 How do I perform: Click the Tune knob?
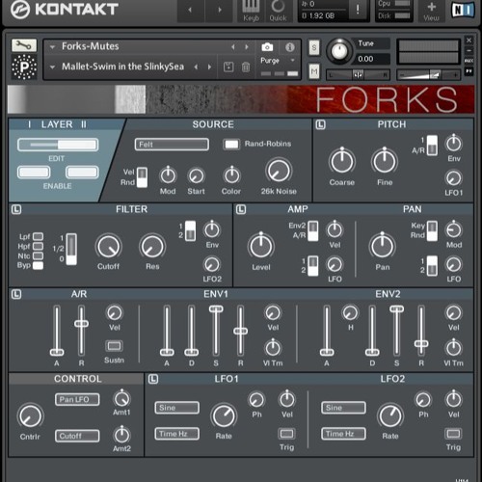click(339, 51)
